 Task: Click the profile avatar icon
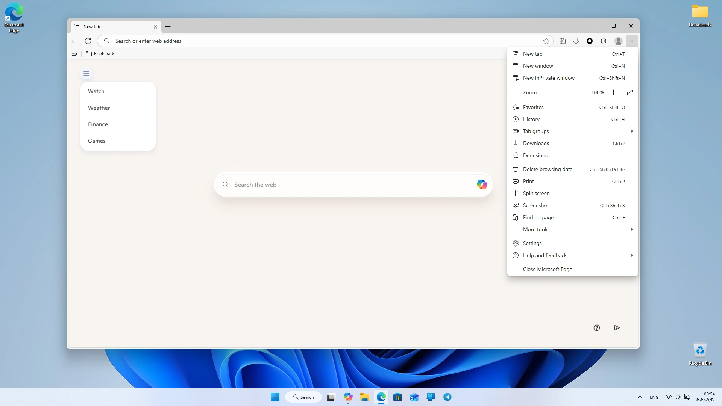(x=618, y=41)
